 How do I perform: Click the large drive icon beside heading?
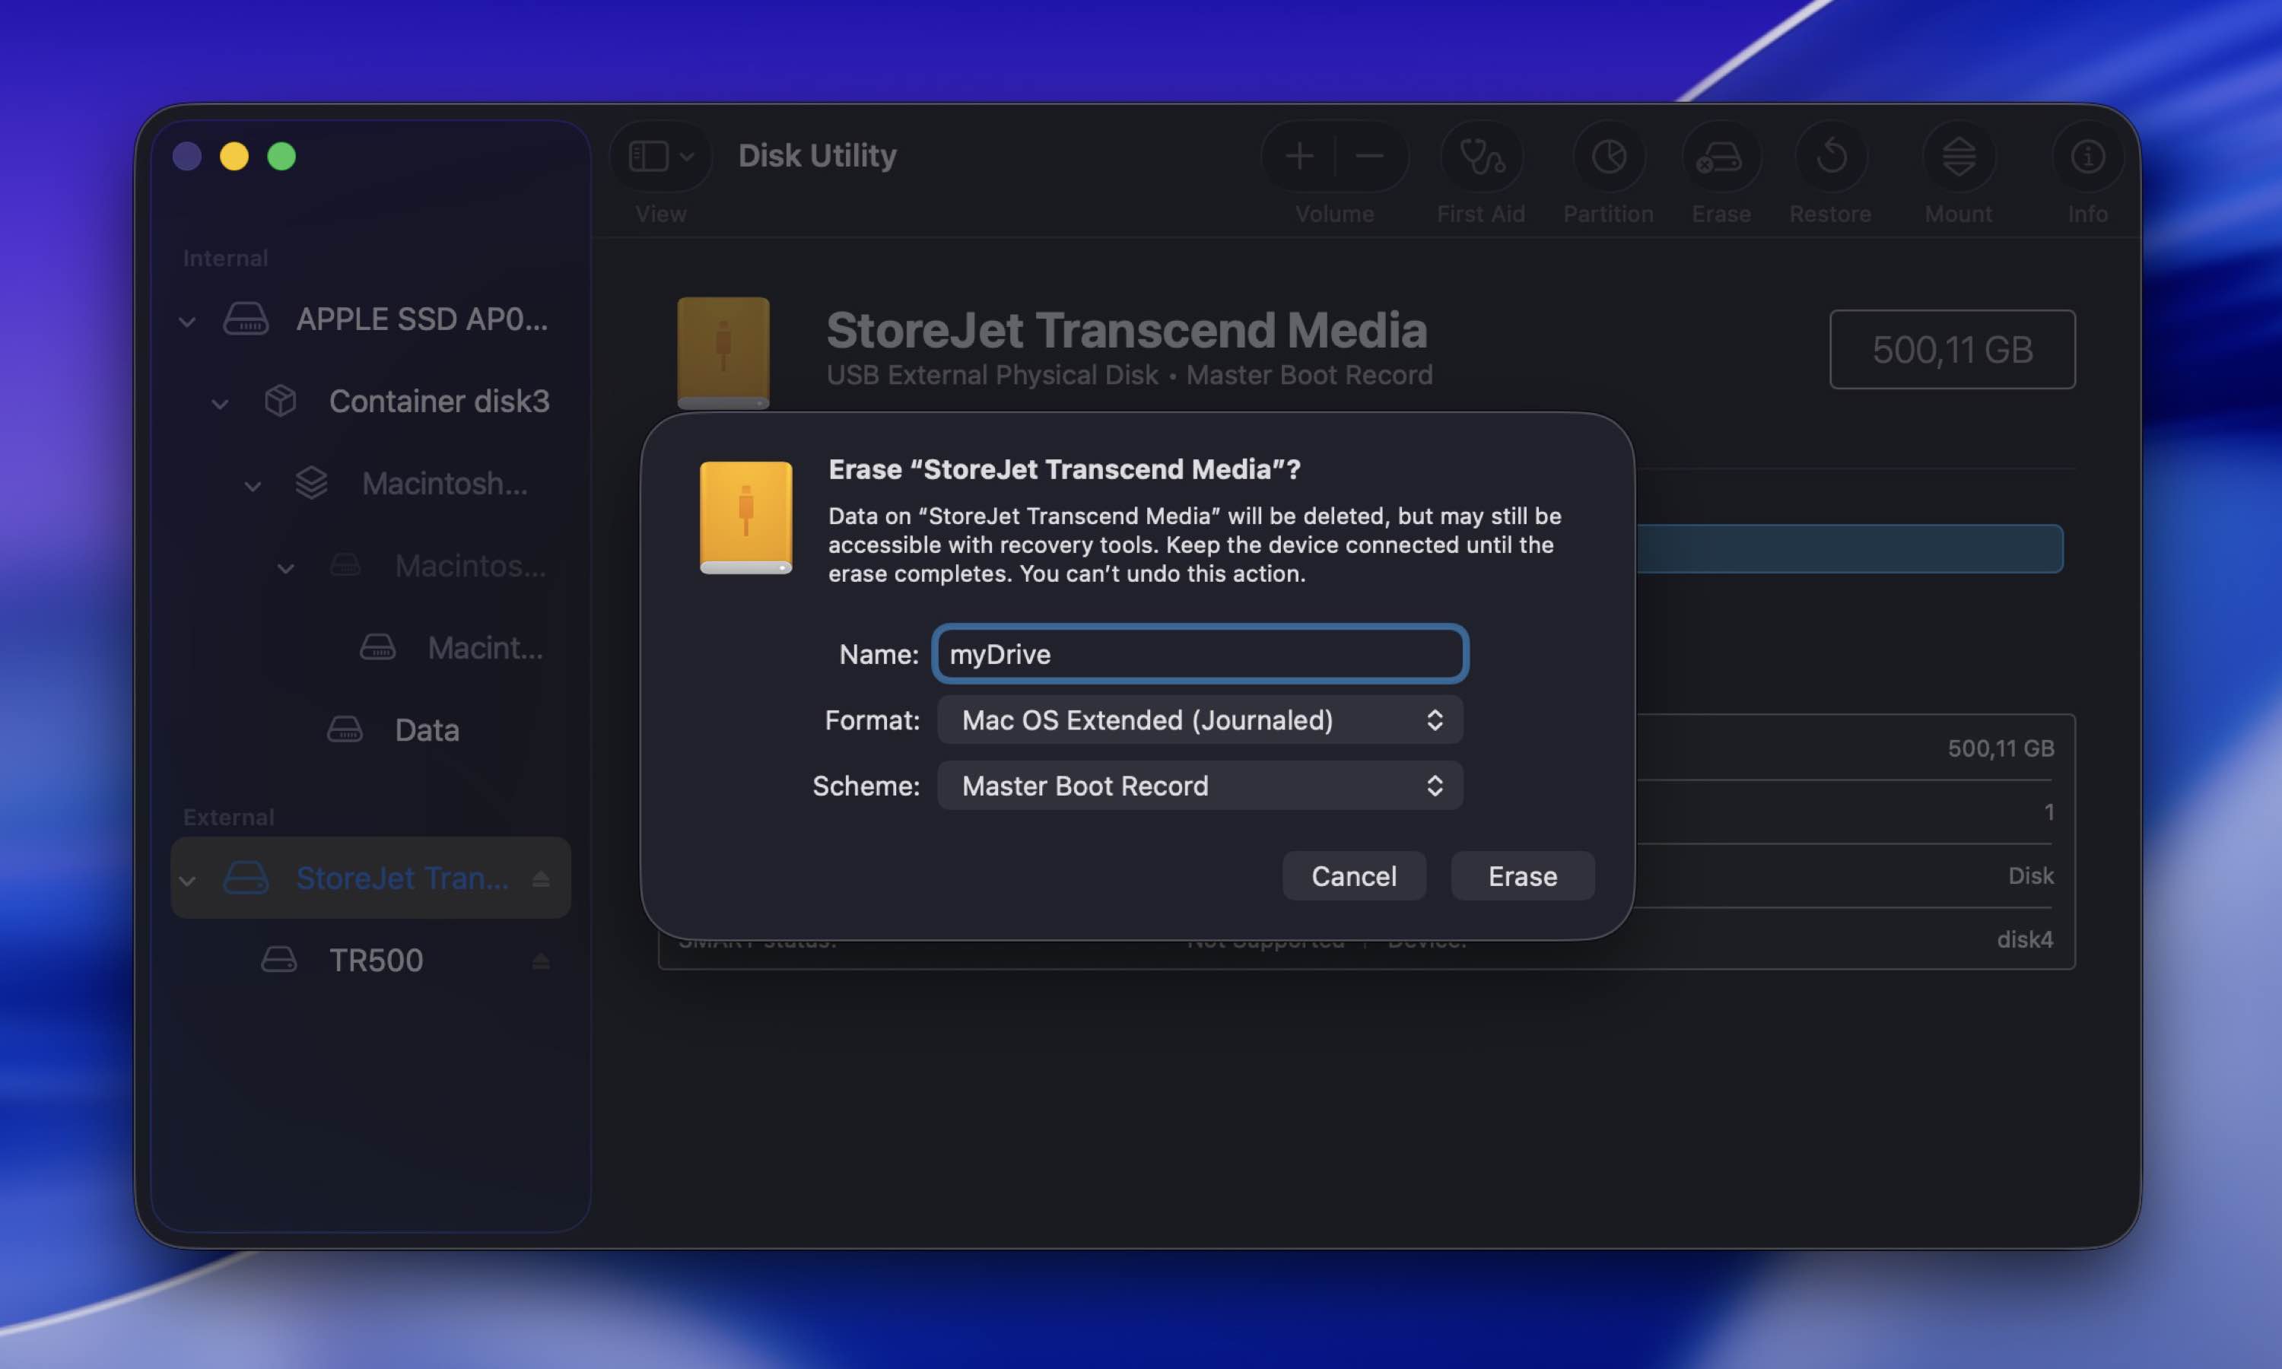click(x=723, y=352)
